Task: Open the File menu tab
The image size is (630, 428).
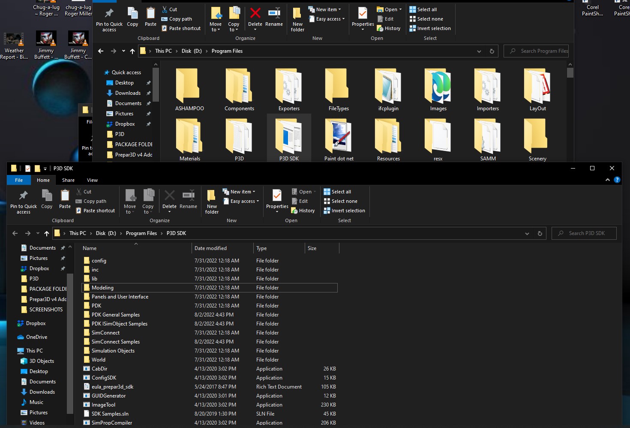Action: (x=19, y=180)
